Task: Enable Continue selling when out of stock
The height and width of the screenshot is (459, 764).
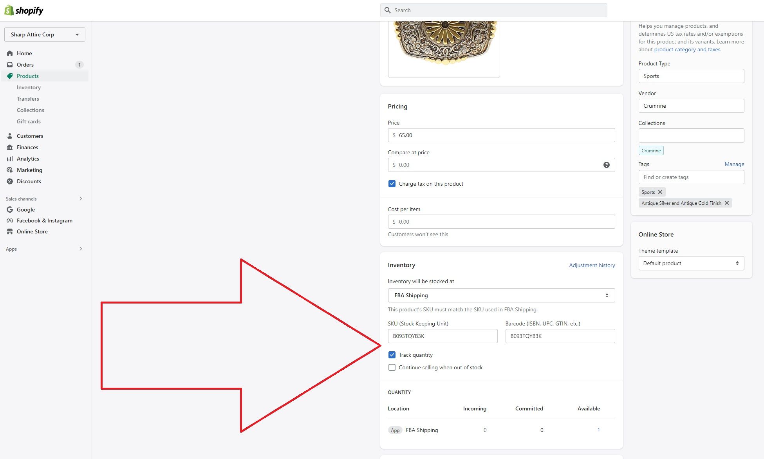Action: click(392, 367)
